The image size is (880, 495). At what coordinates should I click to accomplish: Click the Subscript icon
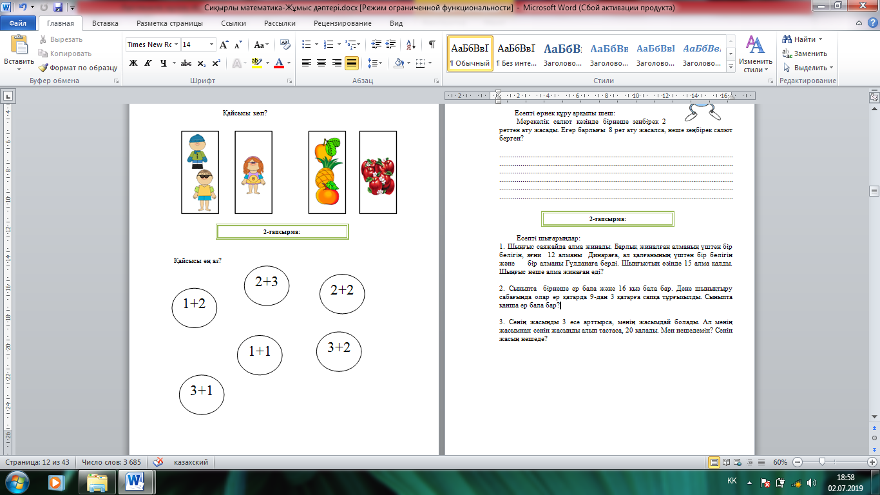(201, 63)
